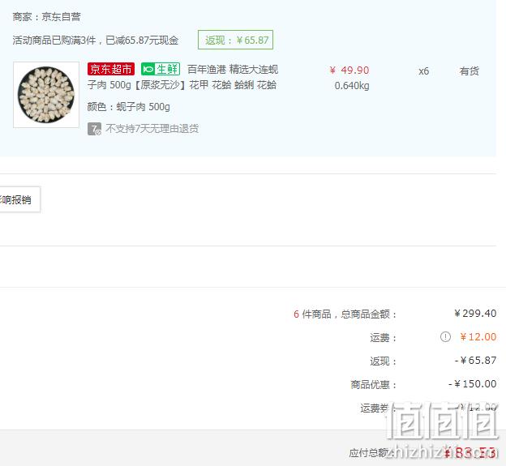The width and height of the screenshot is (506, 466).
Task: Click the red 京东超市 badge
Action: 110,69
